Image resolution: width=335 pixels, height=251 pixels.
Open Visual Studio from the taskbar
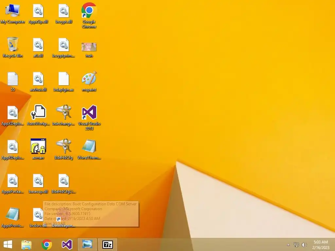[x=67, y=244]
